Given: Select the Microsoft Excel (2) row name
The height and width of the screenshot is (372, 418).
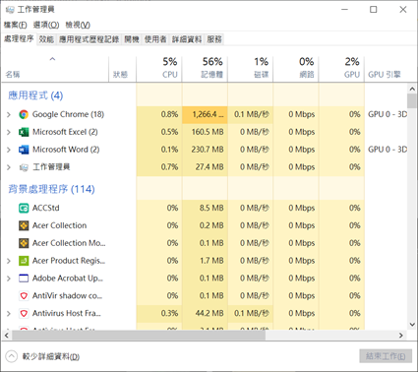Looking at the screenshot, I should click(65, 132).
